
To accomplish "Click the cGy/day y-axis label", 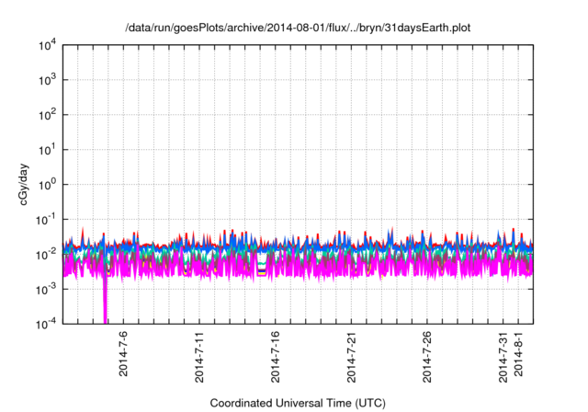I will [x=26, y=183].
